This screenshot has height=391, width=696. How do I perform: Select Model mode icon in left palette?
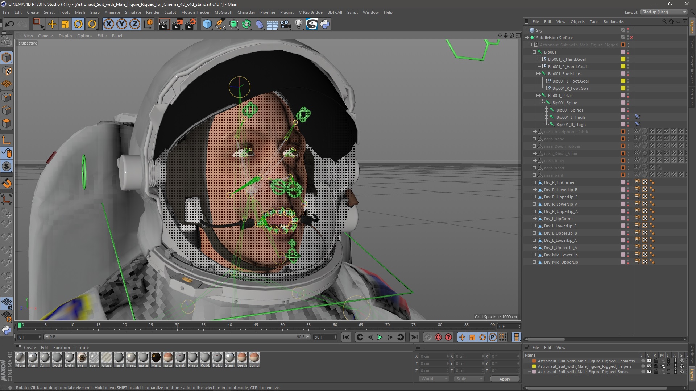[x=7, y=58]
